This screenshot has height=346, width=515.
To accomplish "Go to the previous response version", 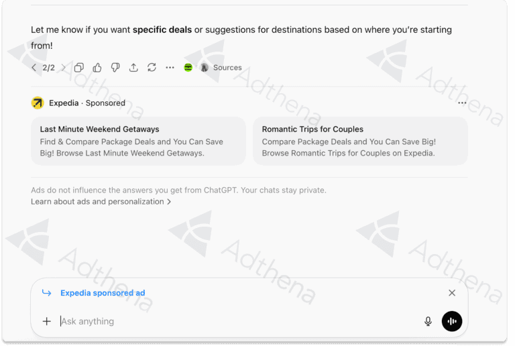I will coord(34,68).
